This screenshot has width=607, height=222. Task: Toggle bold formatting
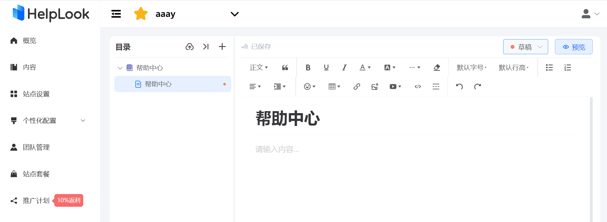coord(308,68)
